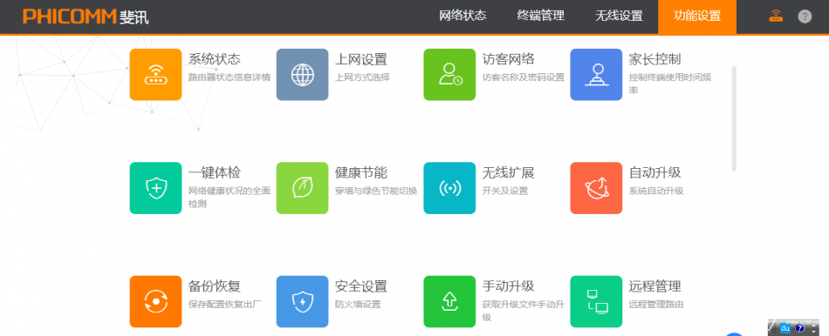Screen dimensions: 829x336
Task: Click the page's vertical scrollbar thumb
Action: click(x=734, y=118)
